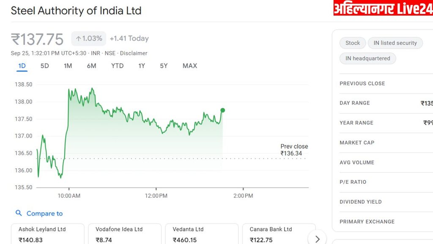Open the Vedanta Ltd comparison card

202,234
